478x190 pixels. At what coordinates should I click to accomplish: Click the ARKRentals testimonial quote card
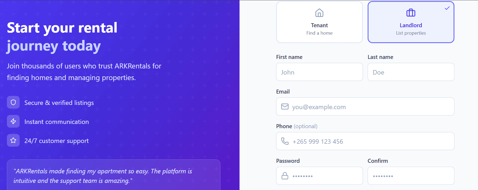click(x=114, y=175)
